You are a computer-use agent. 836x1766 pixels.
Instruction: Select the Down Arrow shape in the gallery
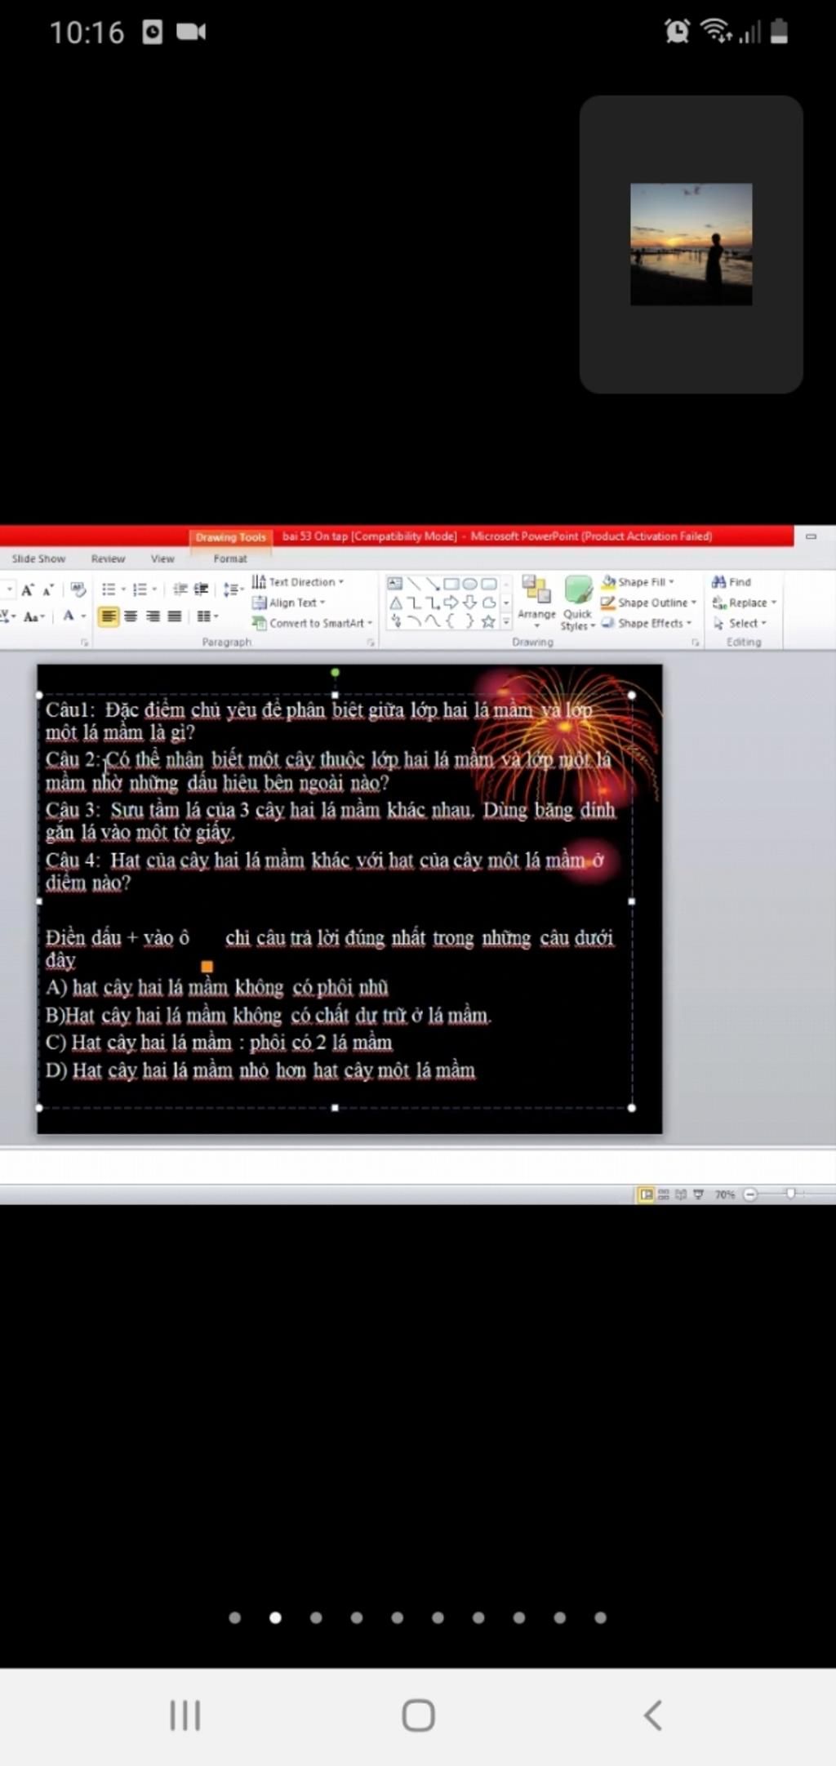[x=470, y=603]
